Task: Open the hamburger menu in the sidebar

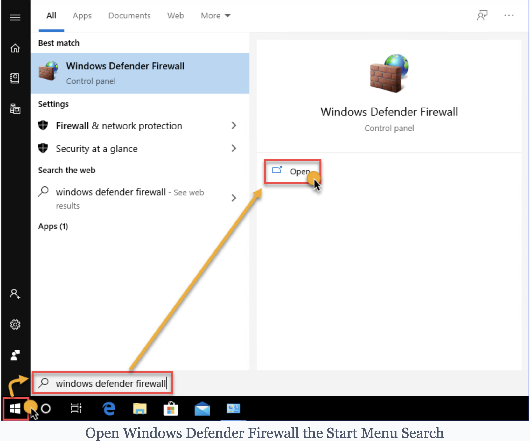Action: click(15, 17)
